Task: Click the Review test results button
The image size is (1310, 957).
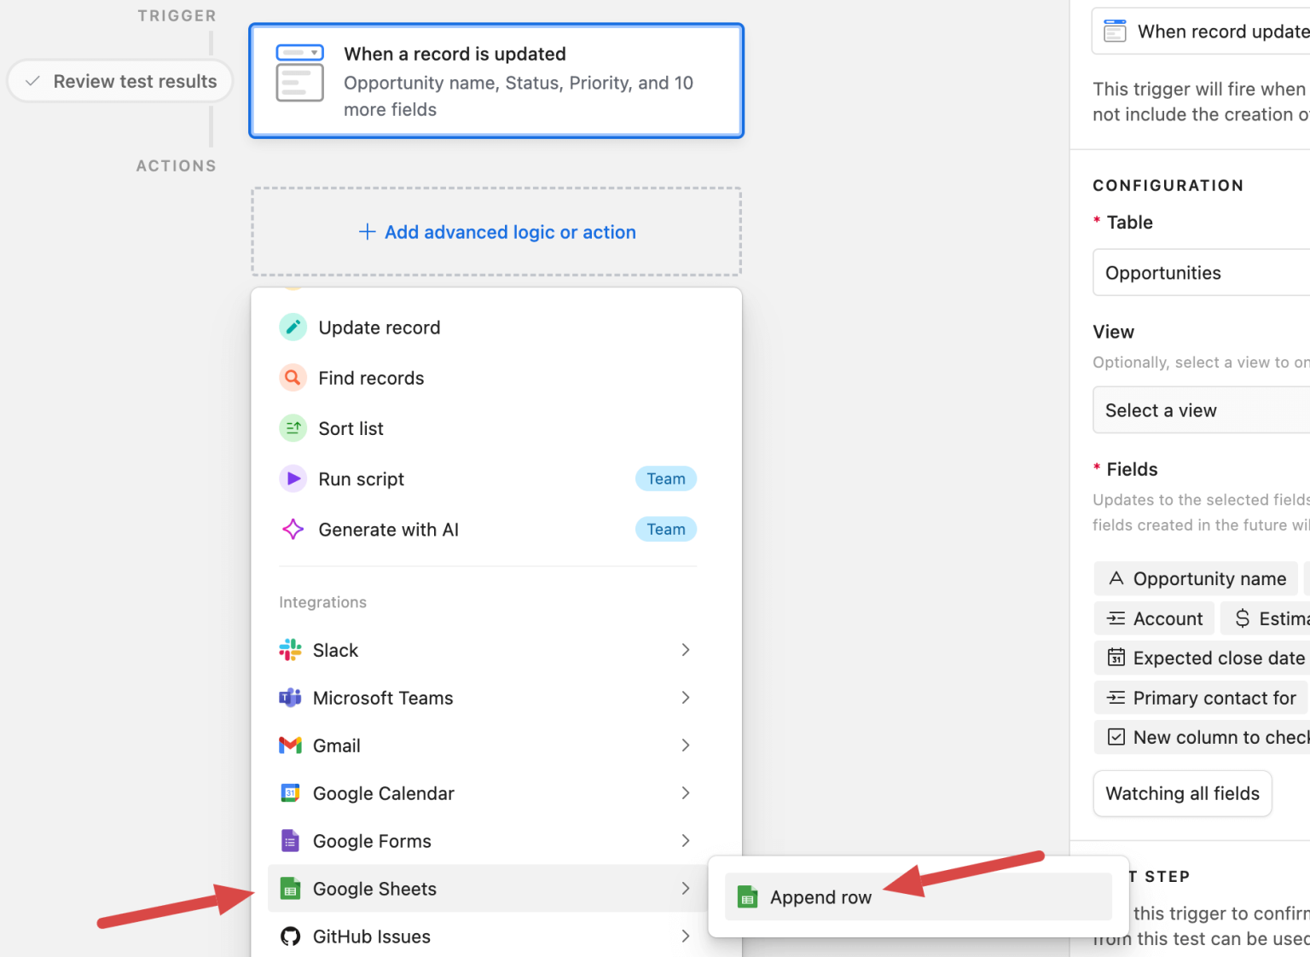Action: pos(119,81)
